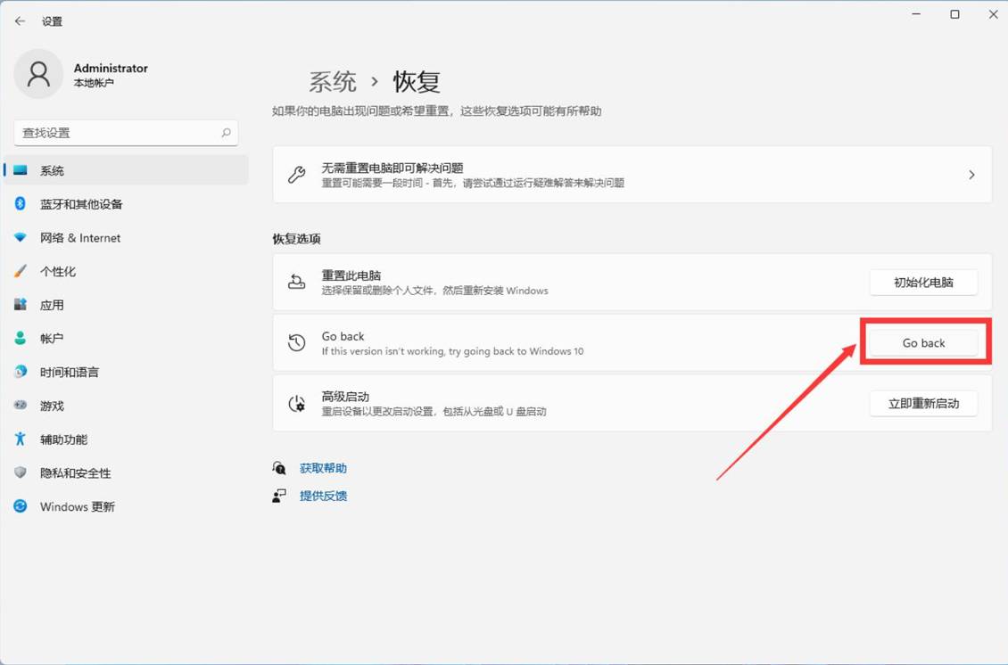Click the Accounts person icon in the sidebar

point(21,338)
